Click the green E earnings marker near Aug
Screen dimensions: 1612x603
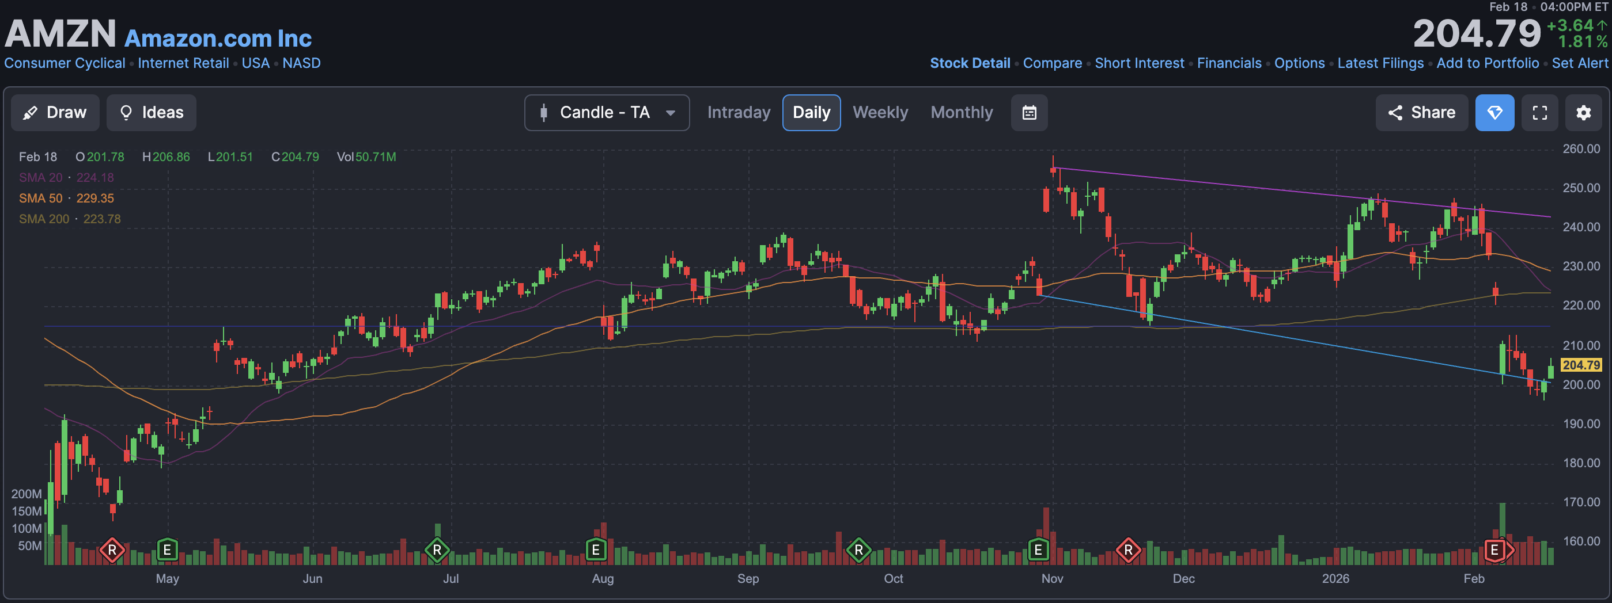(x=596, y=550)
